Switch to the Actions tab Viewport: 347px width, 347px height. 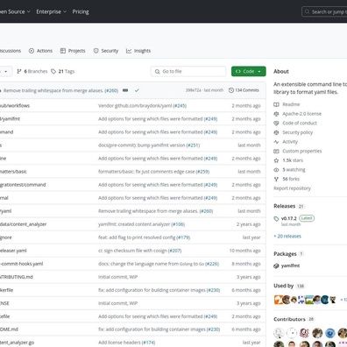pyautogui.click(x=40, y=51)
